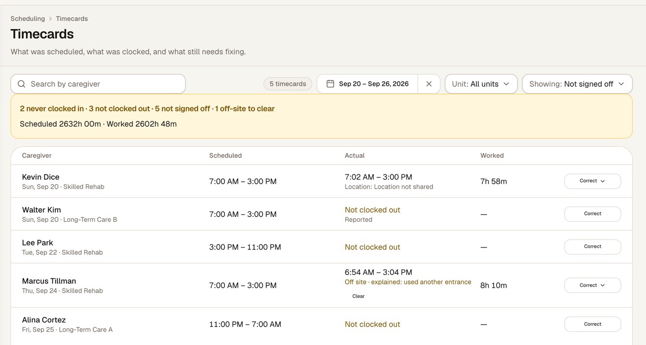Open Correct dropdown for Marcus Tillman
Viewport: 646px width, 345px height.
coord(592,285)
